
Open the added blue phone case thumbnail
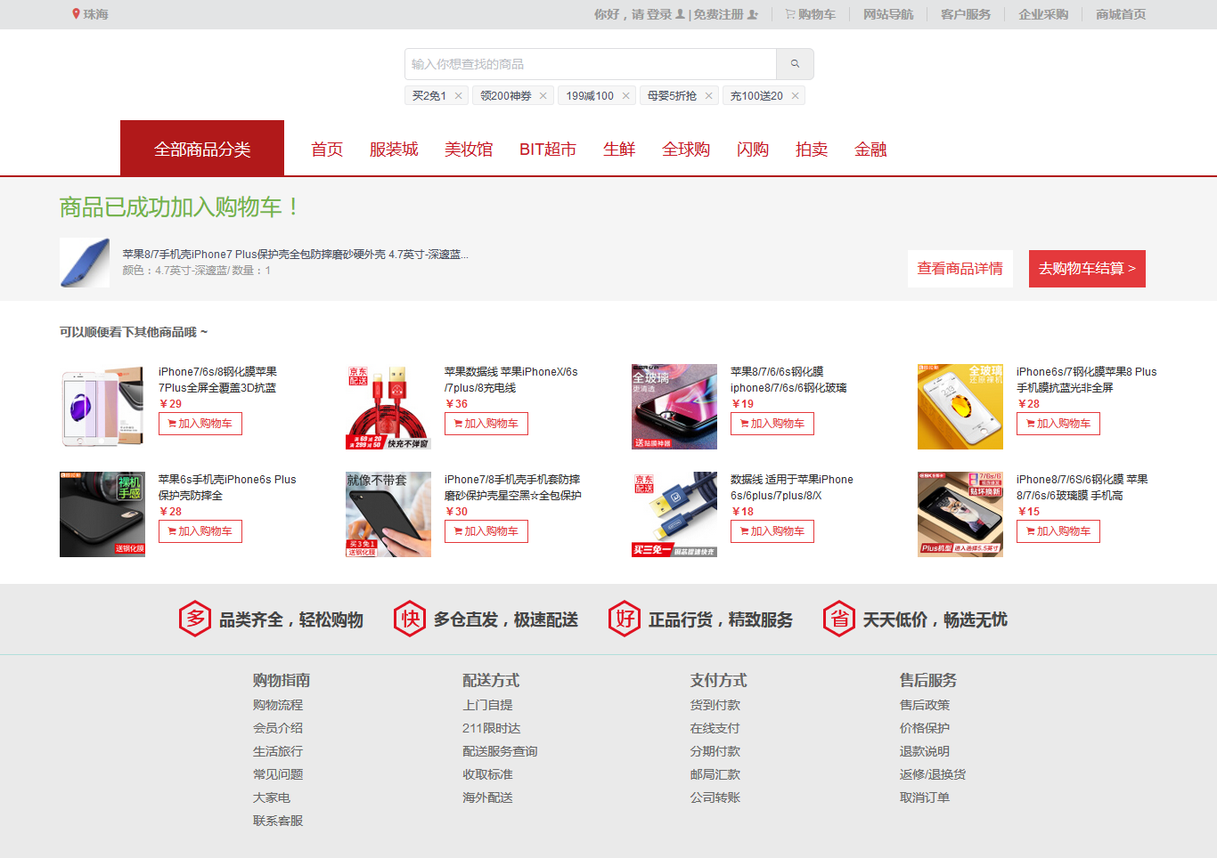[x=85, y=263]
